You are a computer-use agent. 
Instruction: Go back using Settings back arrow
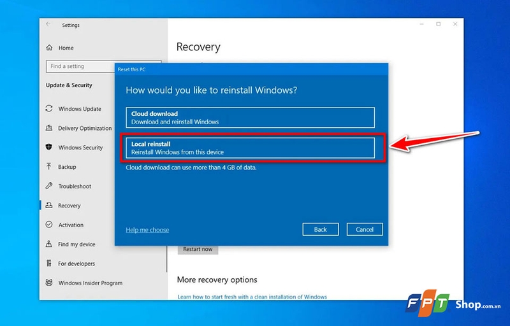coord(48,24)
